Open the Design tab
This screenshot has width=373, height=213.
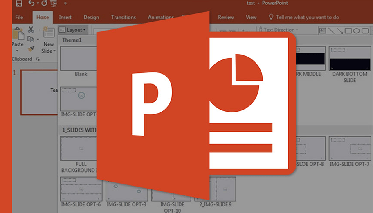[91, 17]
